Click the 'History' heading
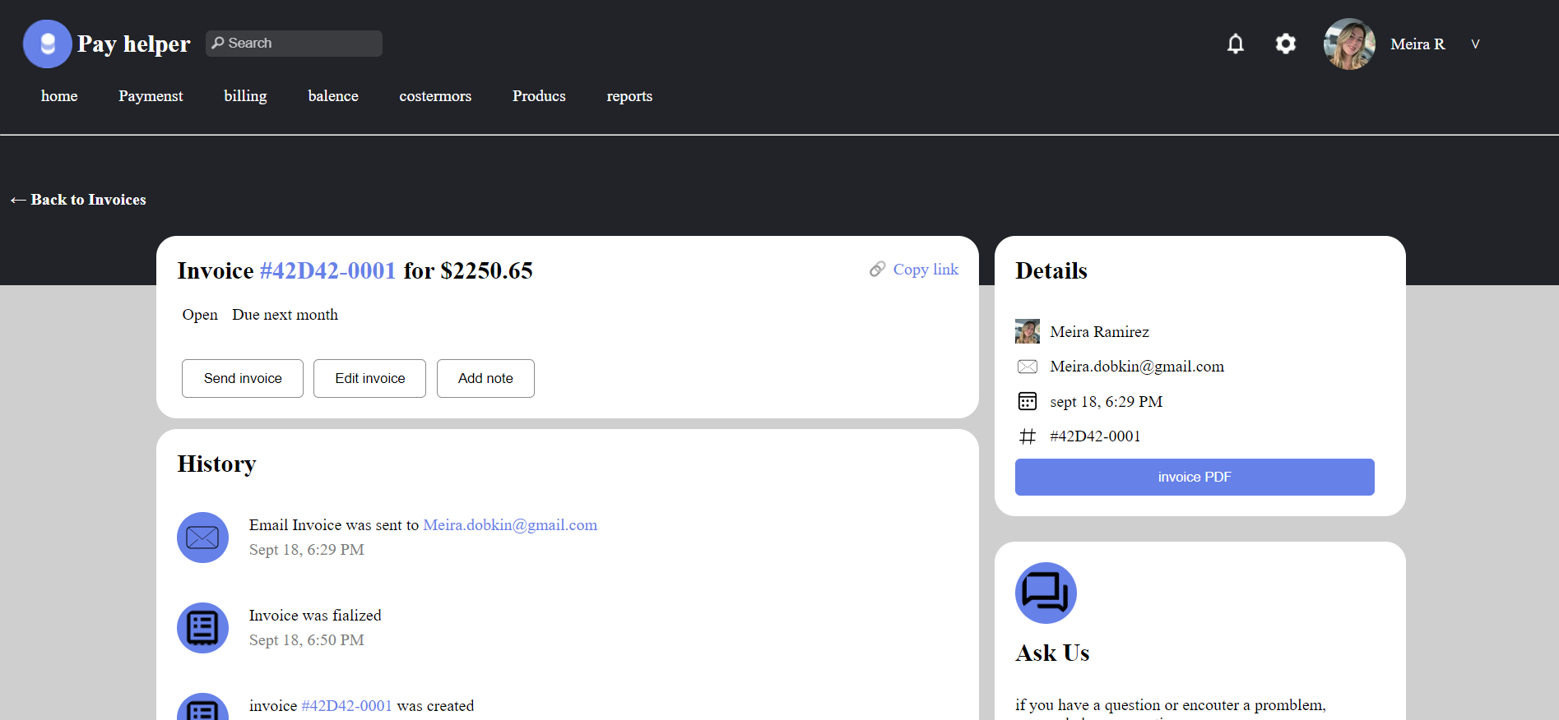Viewport: 1559px width, 720px height. (216, 464)
